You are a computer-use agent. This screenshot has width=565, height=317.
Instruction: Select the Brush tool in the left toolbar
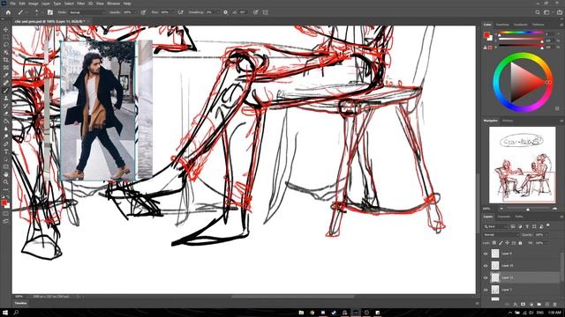point(6,90)
